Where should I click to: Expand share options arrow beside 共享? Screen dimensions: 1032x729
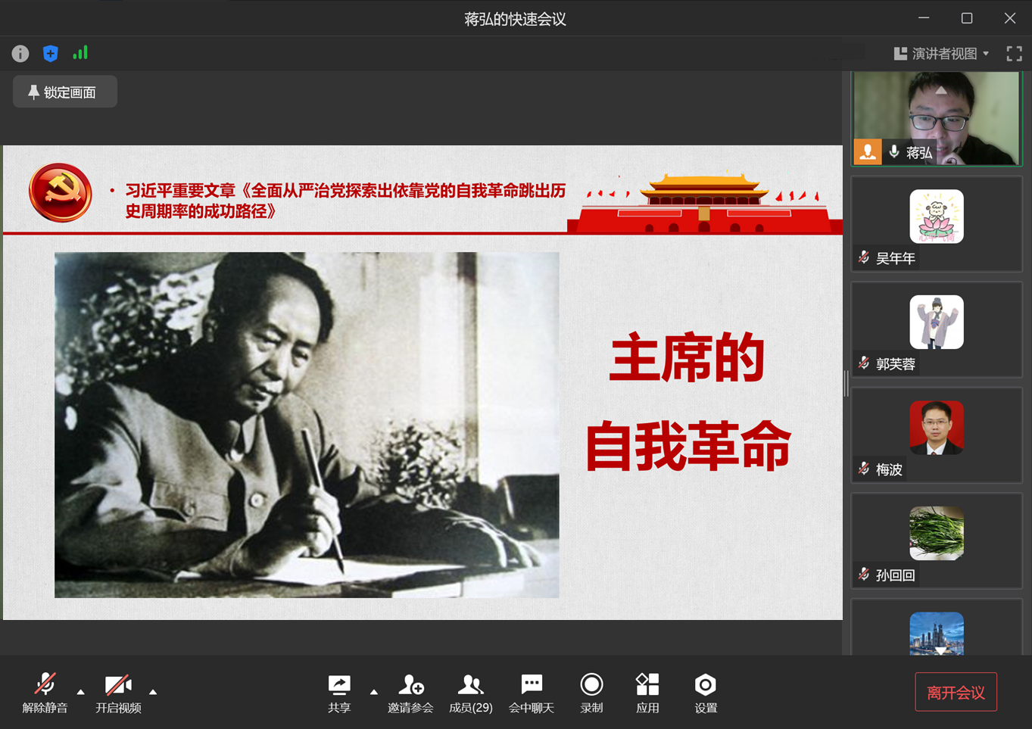pyautogui.click(x=374, y=692)
